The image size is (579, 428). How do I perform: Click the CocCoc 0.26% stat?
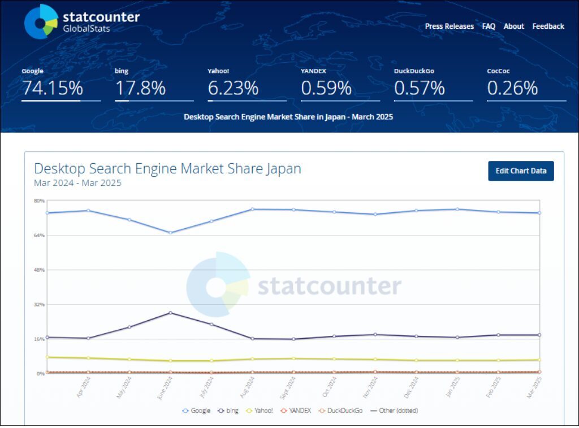526,84
